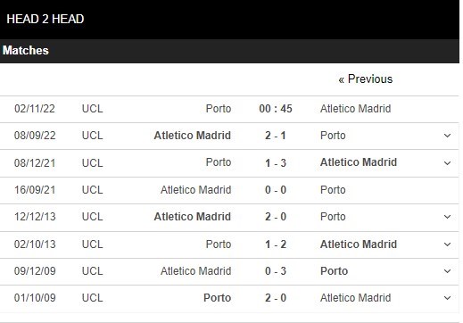Select the UCL label in 16/09/21 row
Screen dimensions: 463x323
[93, 190]
